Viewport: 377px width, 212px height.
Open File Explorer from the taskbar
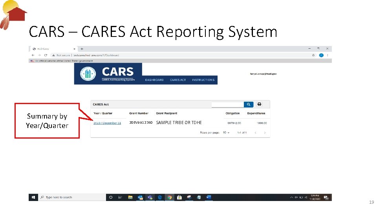pyautogui.click(x=130, y=197)
